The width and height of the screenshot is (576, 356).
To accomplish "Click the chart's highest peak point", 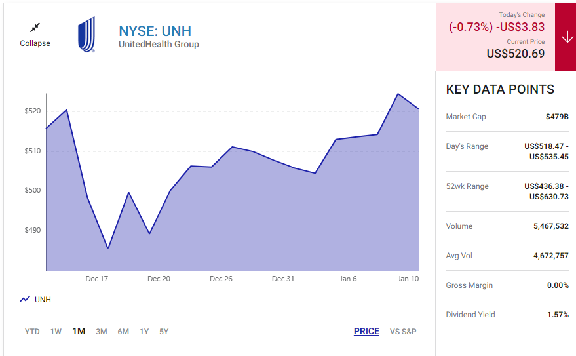I will click(x=398, y=94).
